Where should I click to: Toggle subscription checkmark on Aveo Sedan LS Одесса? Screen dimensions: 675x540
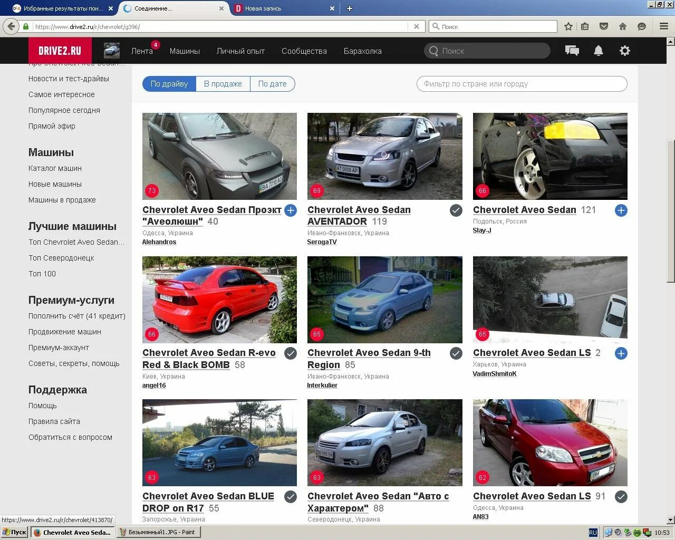click(621, 497)
